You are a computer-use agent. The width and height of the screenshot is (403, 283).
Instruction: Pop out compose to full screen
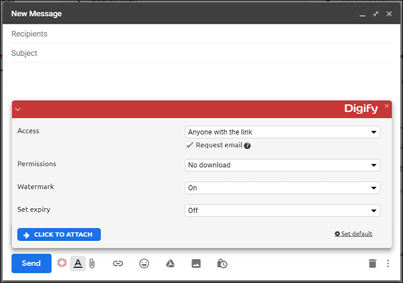pyautogui.click(x=376, y=14)
